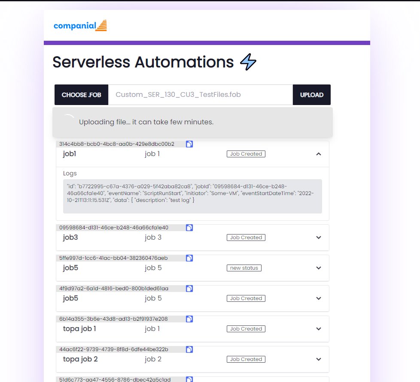
Task: Collapse the job1 row
Action: coord(319,154)
